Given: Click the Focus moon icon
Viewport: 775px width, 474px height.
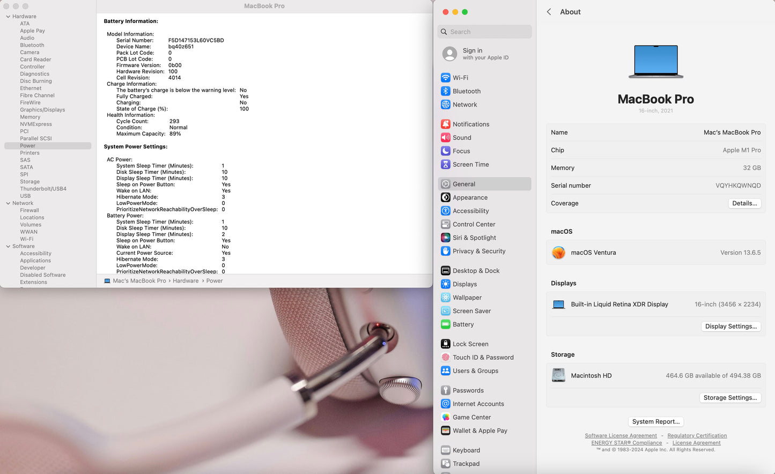Looking at the screenshot, I should tap(445, 151).
